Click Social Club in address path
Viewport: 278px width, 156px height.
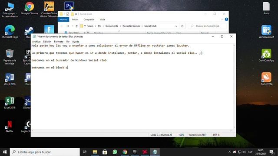click(x=150, y=26)
